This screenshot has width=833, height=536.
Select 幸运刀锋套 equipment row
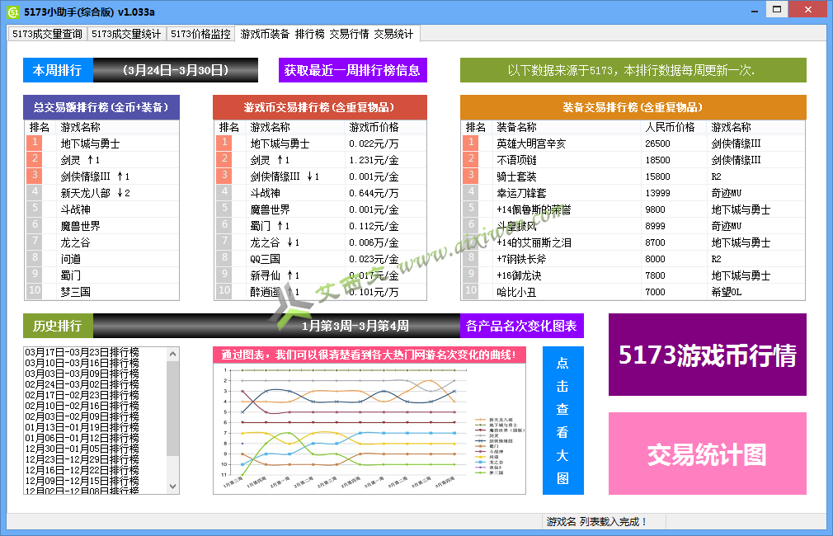(633, 193)
